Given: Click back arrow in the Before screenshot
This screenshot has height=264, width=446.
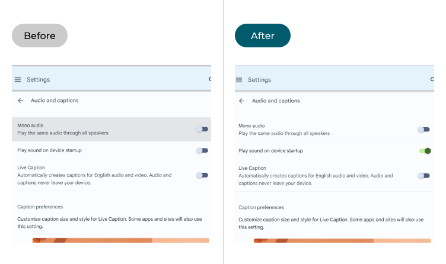Looking at the screenshot, I should [x=21, y=101].
